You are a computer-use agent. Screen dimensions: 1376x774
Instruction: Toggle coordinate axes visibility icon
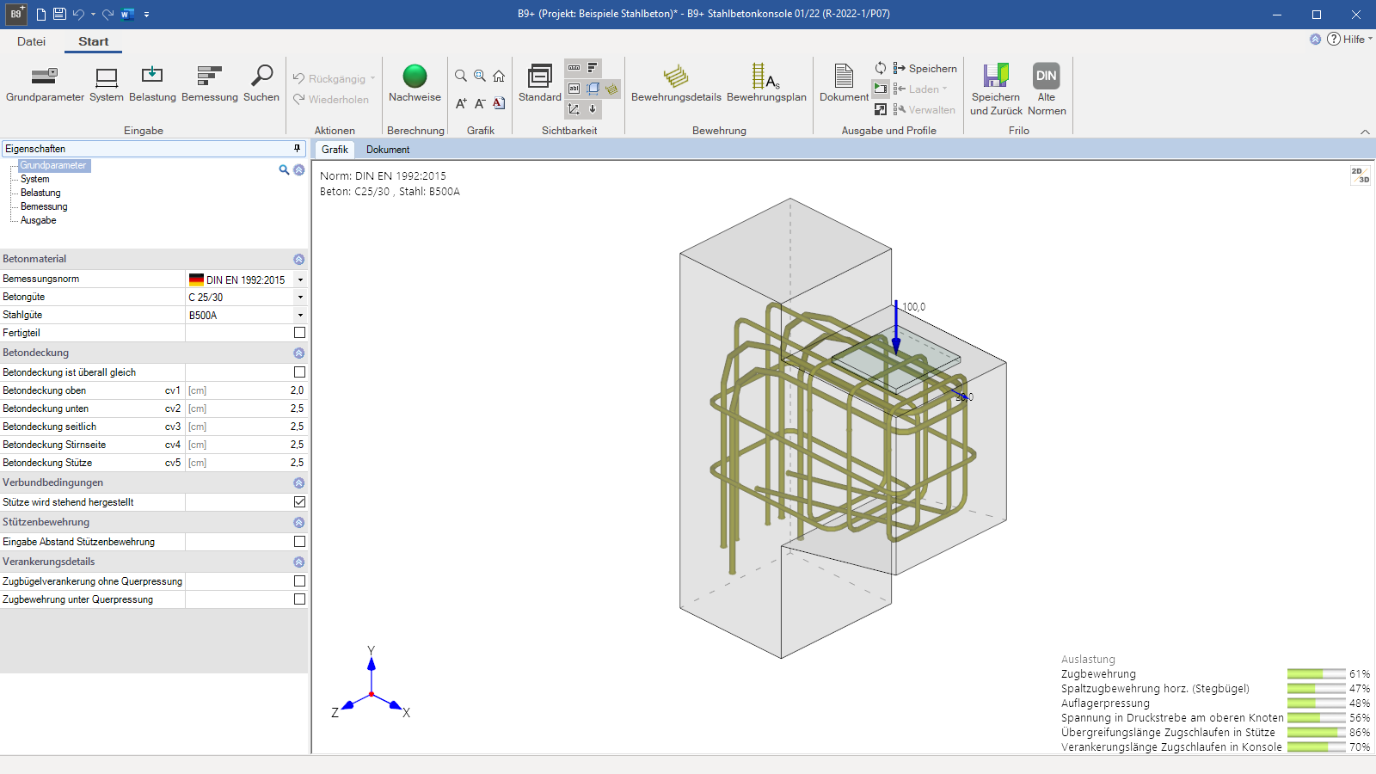tap(574, 109)
